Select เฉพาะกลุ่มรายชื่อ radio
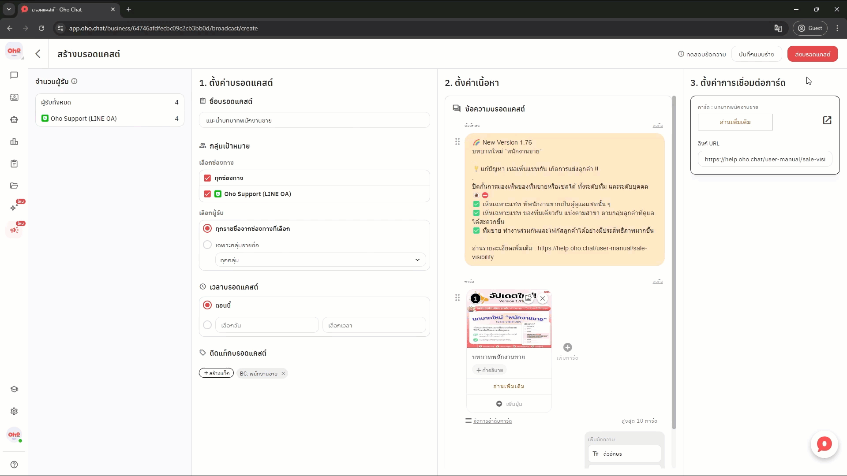847x476 pixels. 207,245
